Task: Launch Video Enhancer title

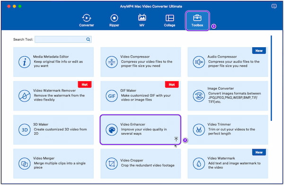Action: click(x=133, y=124)
